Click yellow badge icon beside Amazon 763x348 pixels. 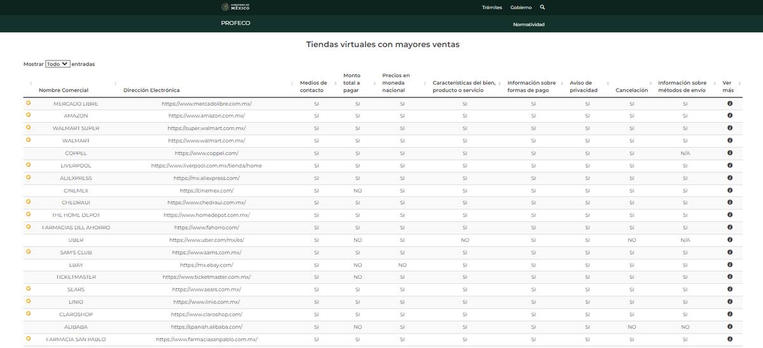click(28, 115)
